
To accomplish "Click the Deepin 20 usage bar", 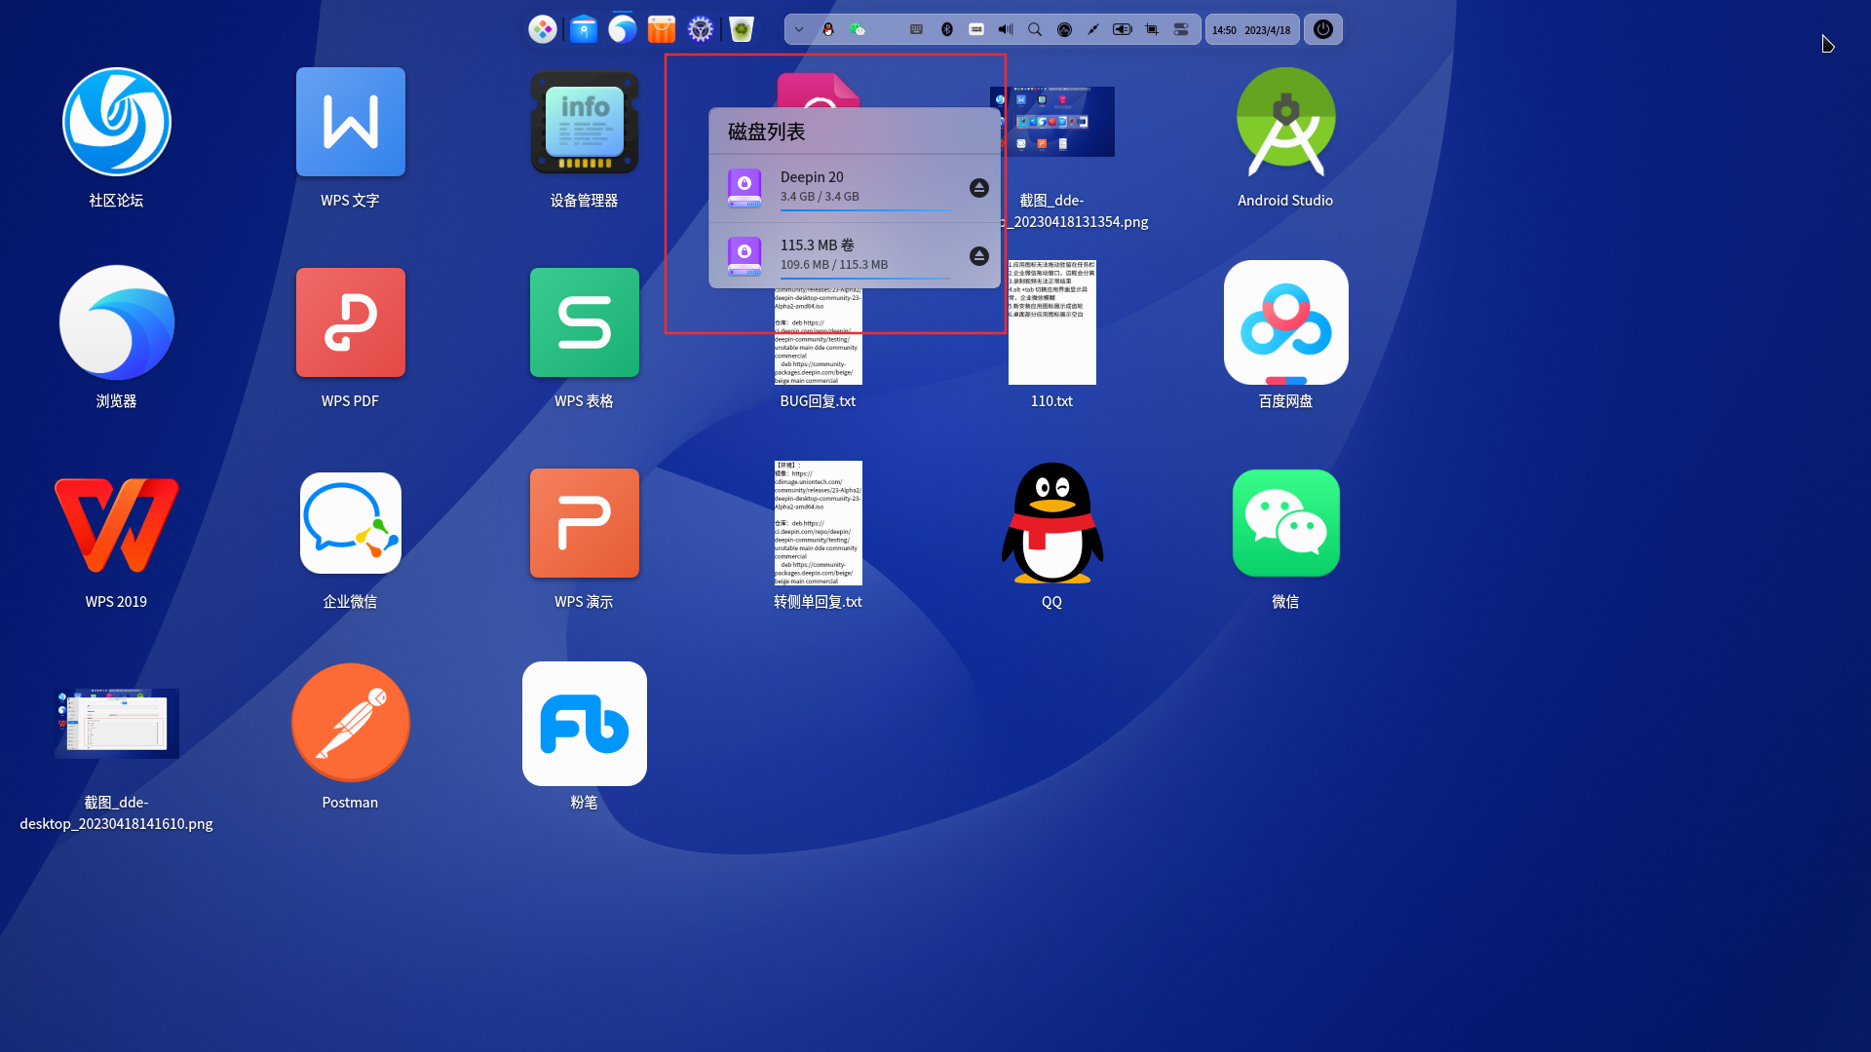I will click(x=865, y=209).
